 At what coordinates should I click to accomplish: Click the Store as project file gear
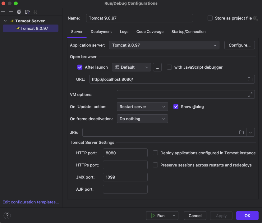pyautogui.click(x=255, y=18)
